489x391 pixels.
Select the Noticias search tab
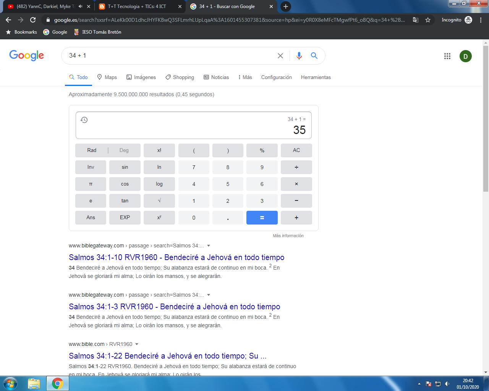tap(216, 77)
